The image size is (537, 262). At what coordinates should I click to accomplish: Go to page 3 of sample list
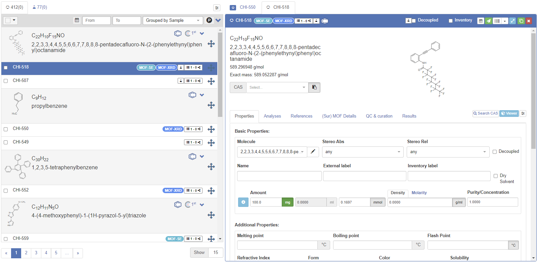point(36,253)
